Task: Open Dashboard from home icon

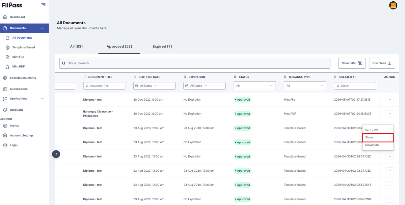Action: pos(5,17)
